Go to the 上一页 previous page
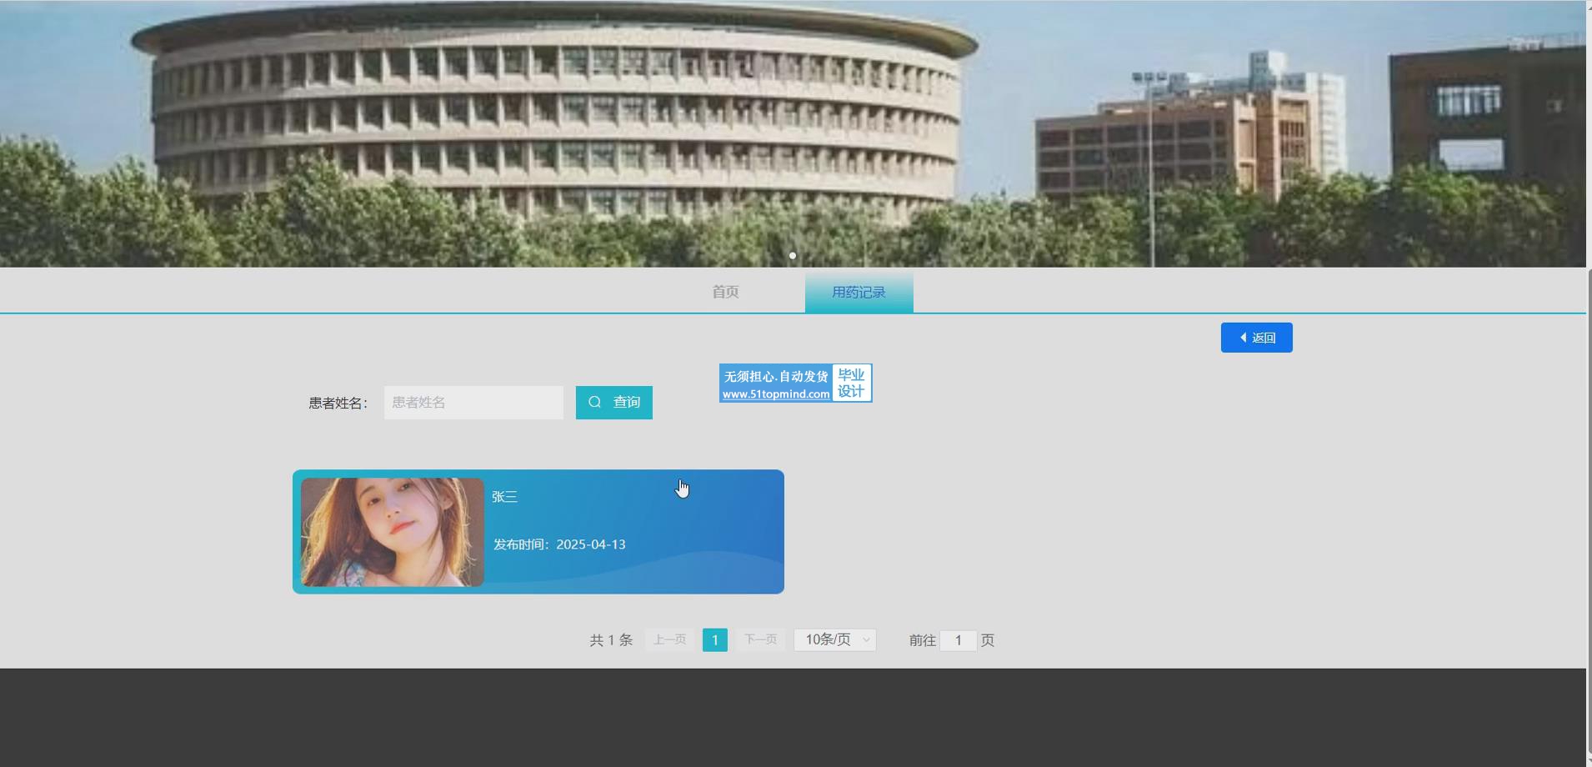This screenshot has width=1592, height=767. click(669, 639)
